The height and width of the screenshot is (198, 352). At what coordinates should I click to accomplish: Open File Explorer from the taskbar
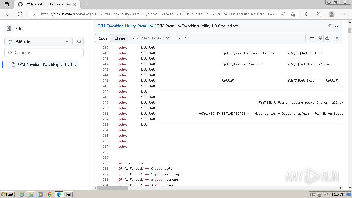[x=31, y=194]
